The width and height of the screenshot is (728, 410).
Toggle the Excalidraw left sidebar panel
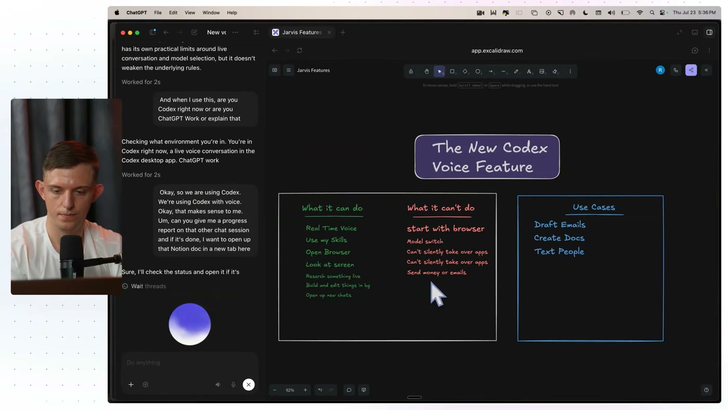tap(275, 70)
